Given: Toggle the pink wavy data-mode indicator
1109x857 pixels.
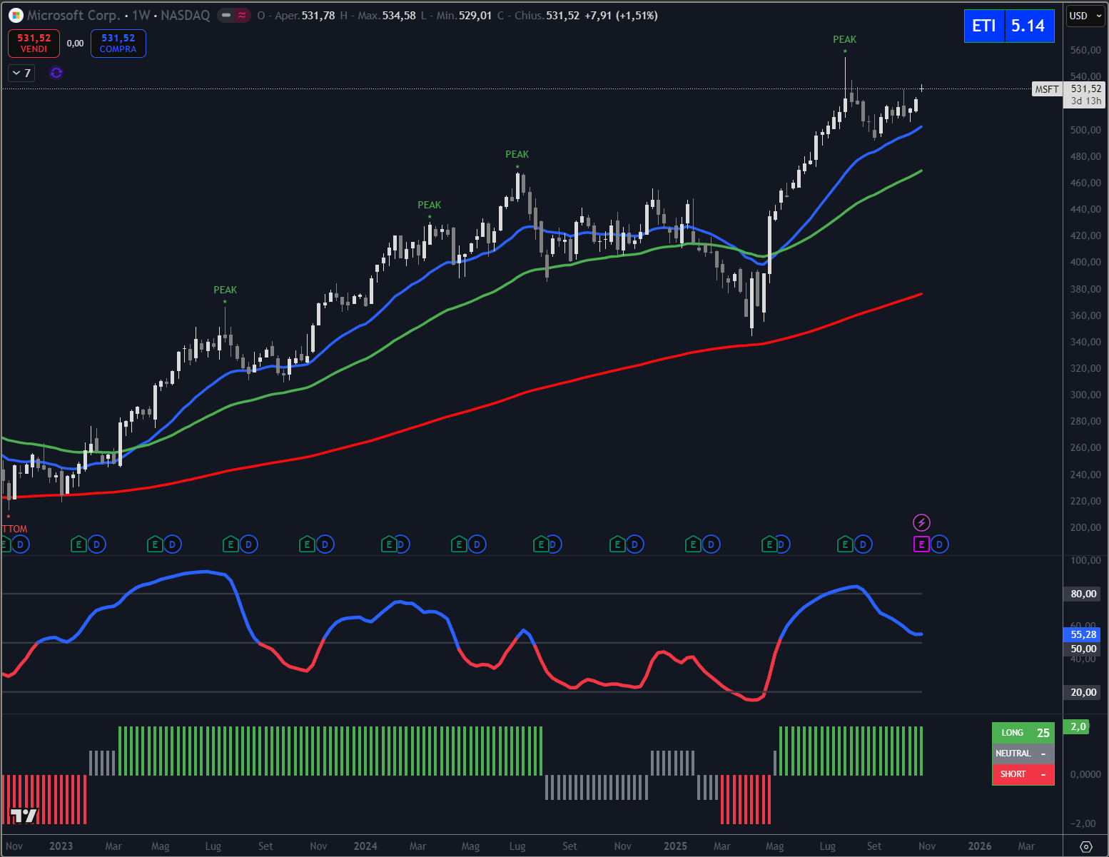Looking at the screenshot, I should tap(243, 16).
